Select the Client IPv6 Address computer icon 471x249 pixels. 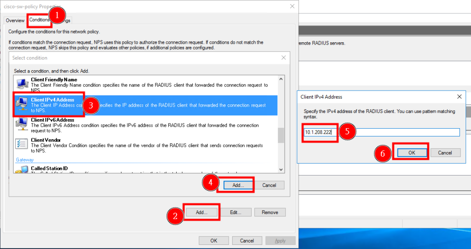pos(22,124)
